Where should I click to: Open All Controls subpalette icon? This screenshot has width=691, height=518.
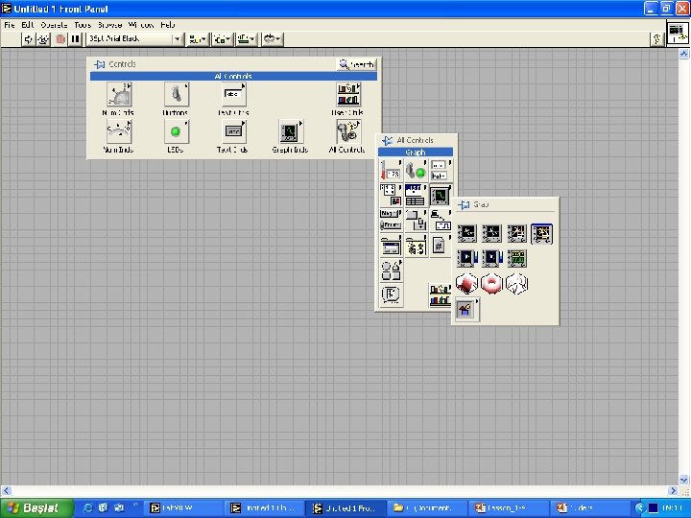[348, 131]
